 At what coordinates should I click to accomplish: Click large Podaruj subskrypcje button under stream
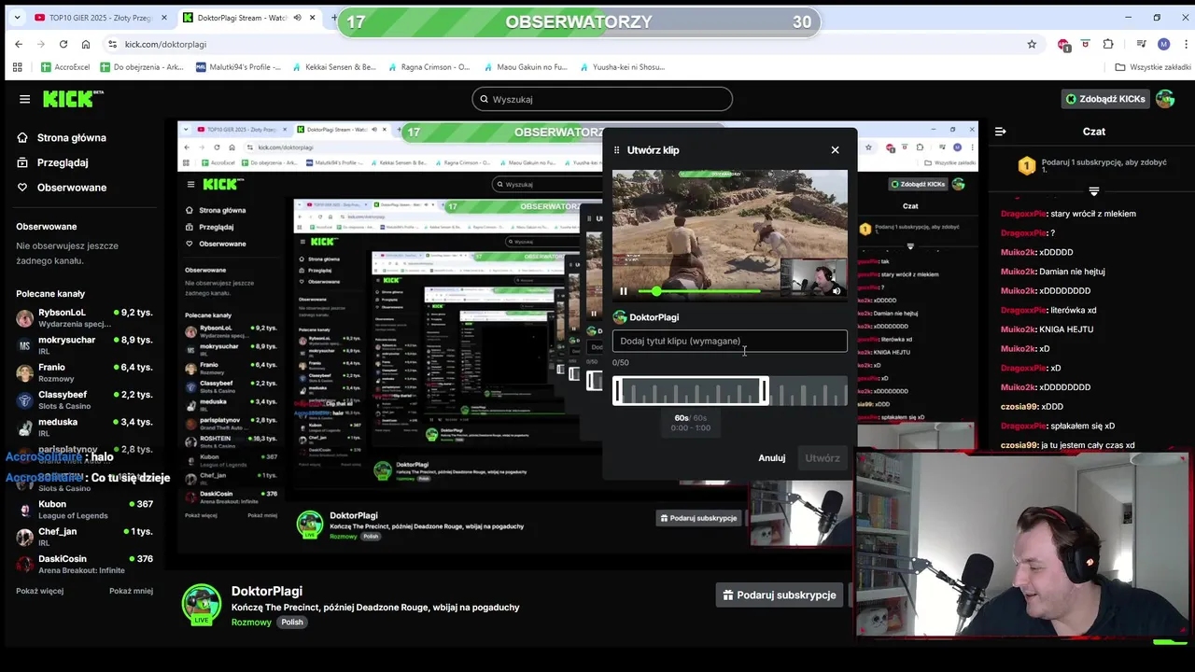point(780,595)
